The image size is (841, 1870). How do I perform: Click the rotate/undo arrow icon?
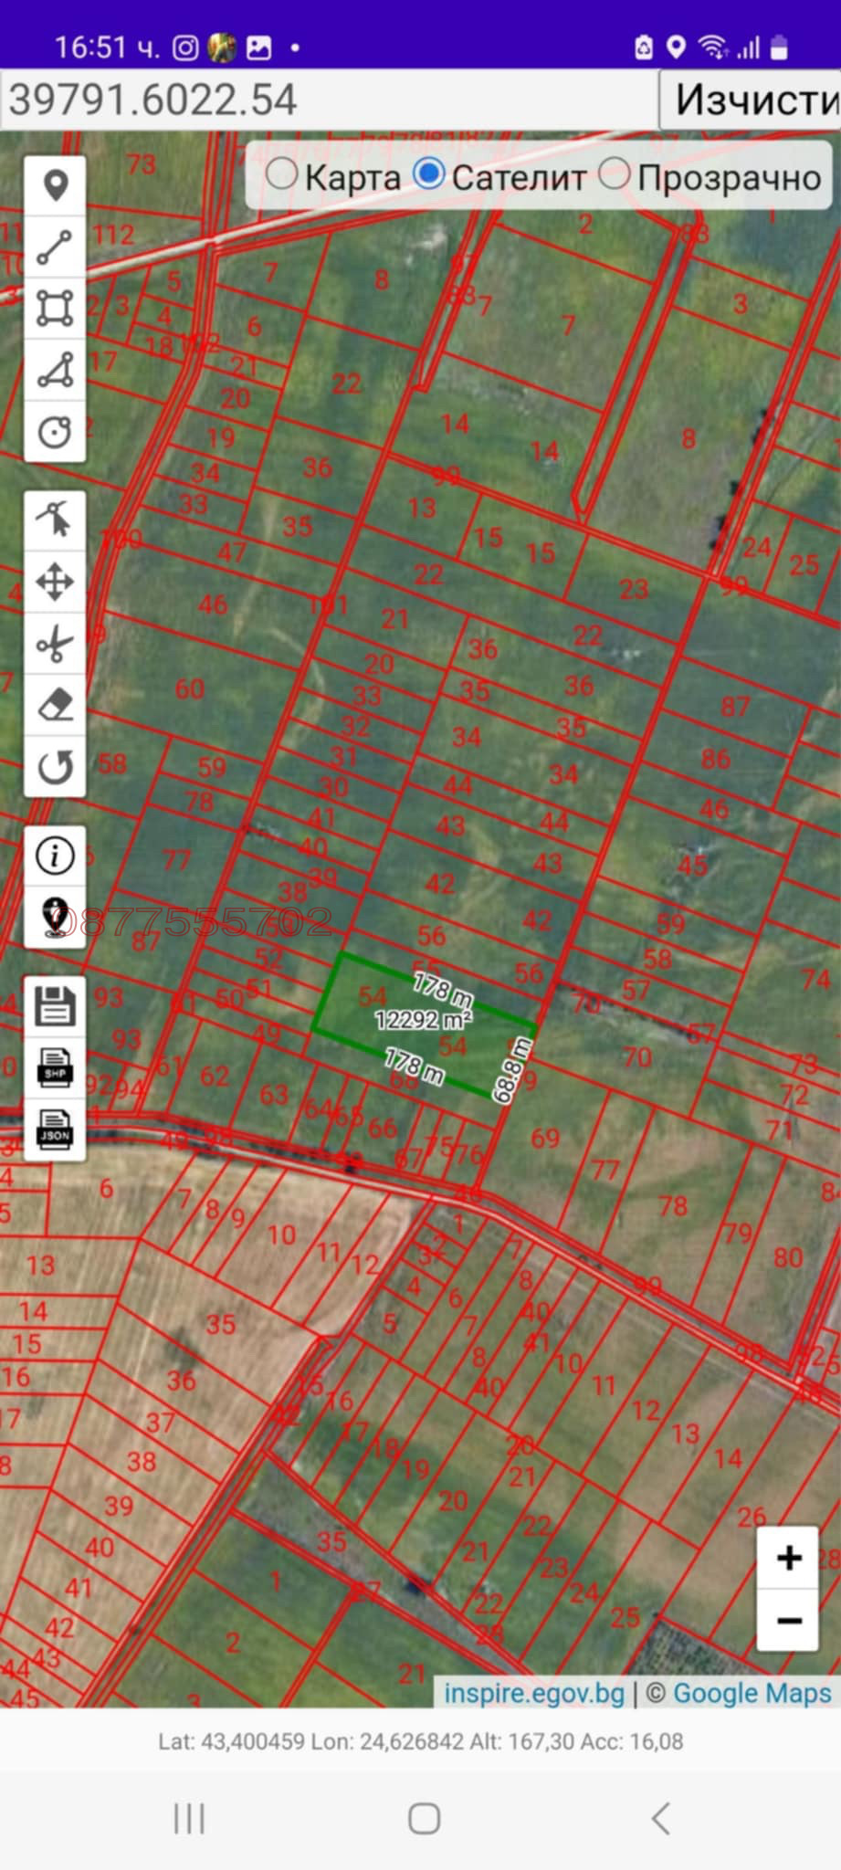coord(55,767)
